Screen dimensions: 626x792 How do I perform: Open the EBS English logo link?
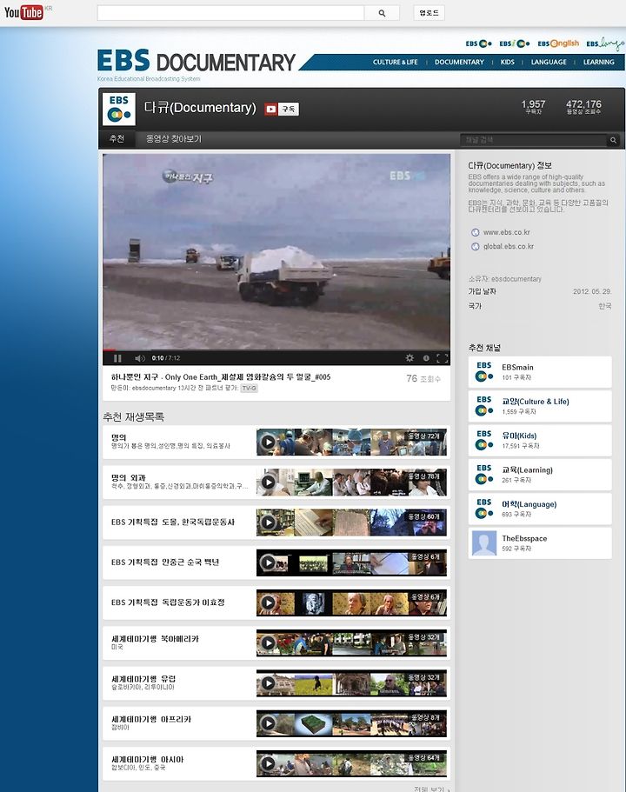tap(558, 43)
